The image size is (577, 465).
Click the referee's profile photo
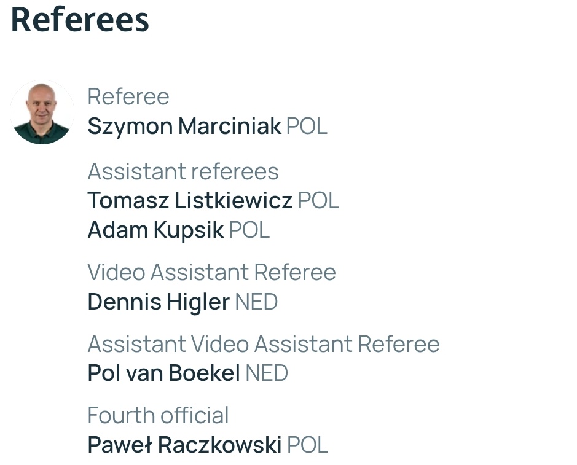(42, 112)
